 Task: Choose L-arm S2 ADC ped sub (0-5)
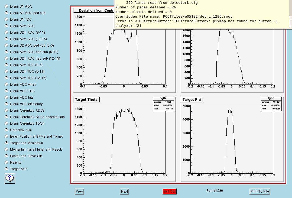pyautogui.click(x=6, y=45)
